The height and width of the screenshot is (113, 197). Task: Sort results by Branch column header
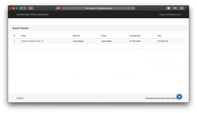click(x=76, y=36)
